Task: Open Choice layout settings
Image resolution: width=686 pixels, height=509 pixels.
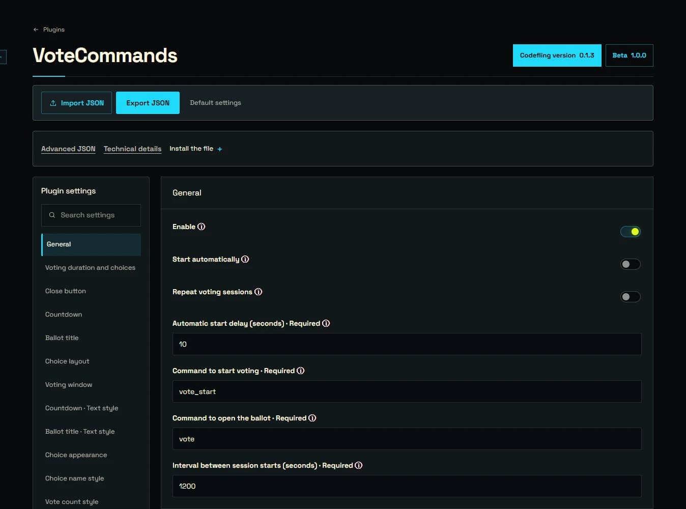Action: point(91,361)
